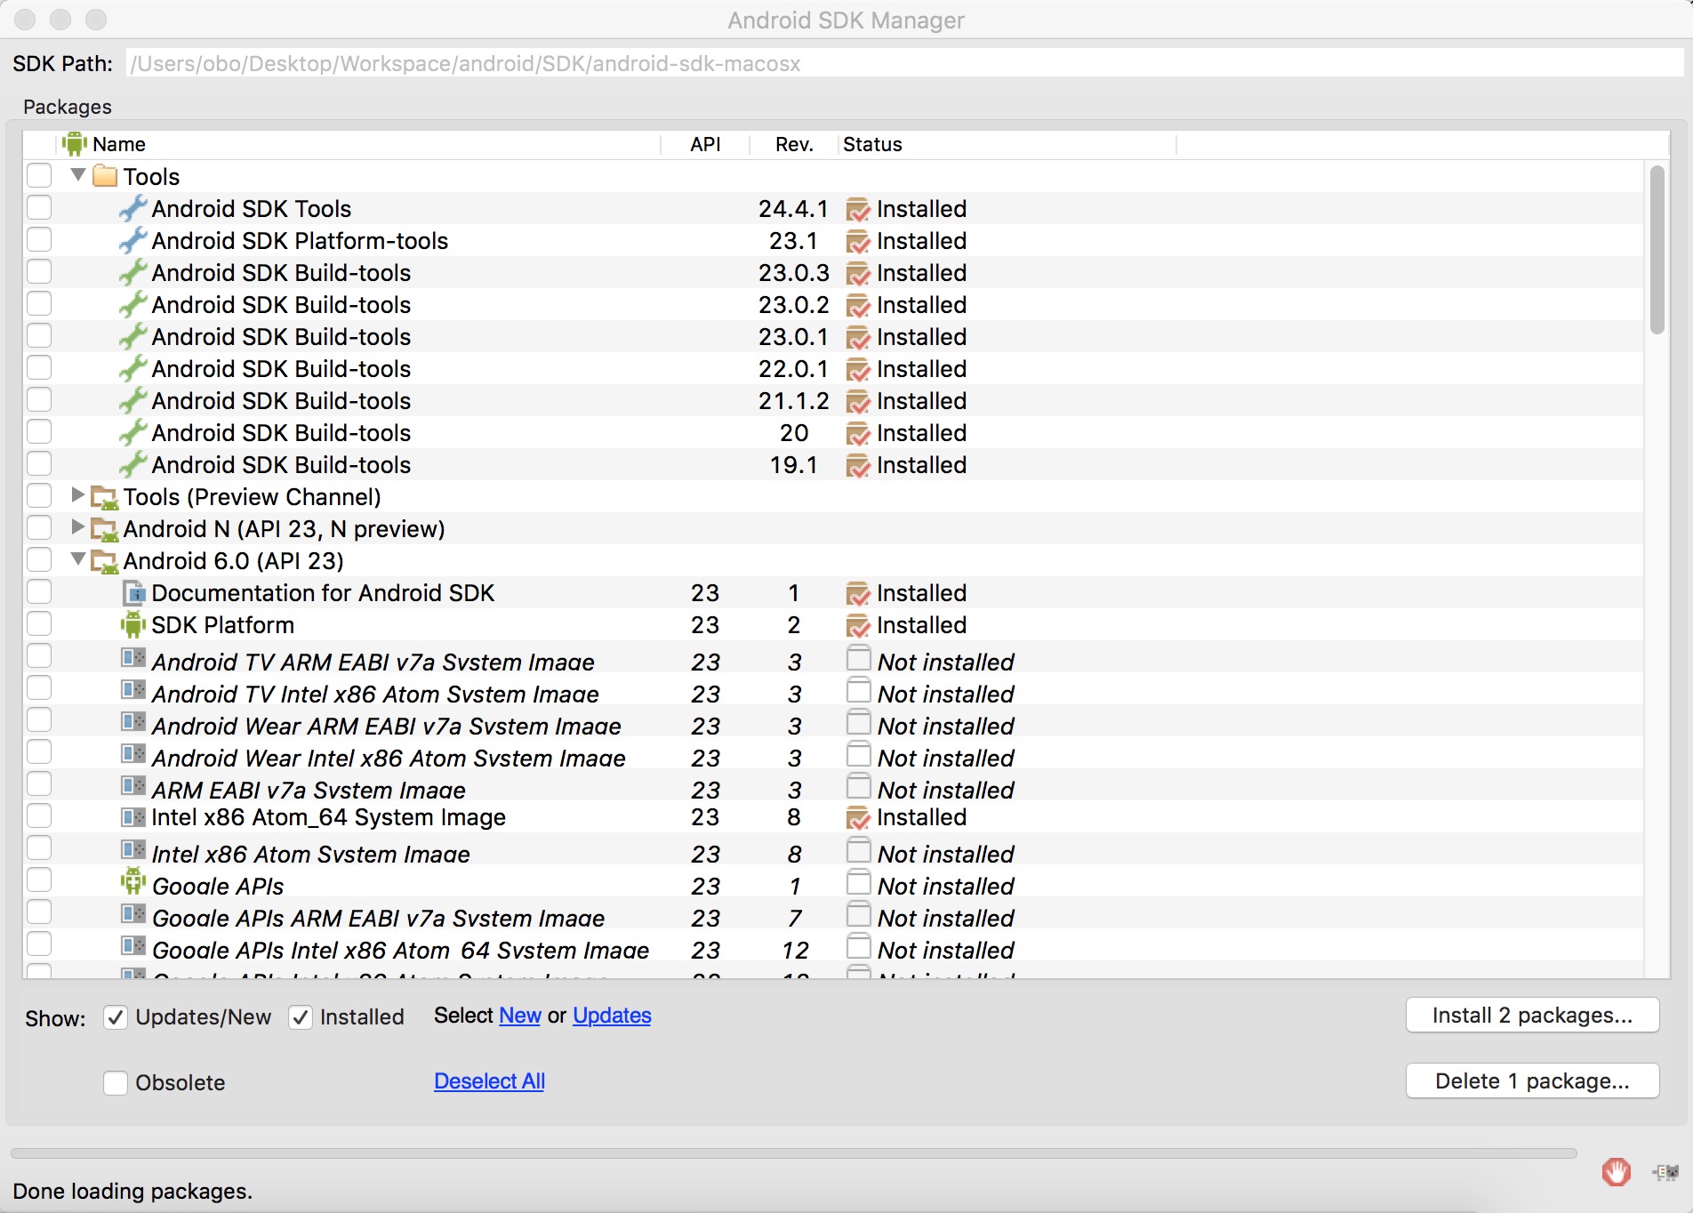Click the Android Wear ARM EABI v7a image icon
The width and height of the screenshot is (1693, 1213).
(133, 722)
